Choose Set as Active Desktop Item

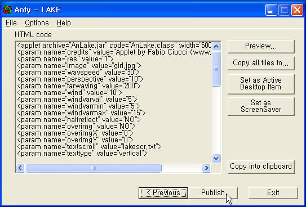pyautogui.click(x=261, y=84)
